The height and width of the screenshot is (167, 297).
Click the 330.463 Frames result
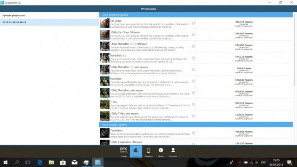click(244, 33)
